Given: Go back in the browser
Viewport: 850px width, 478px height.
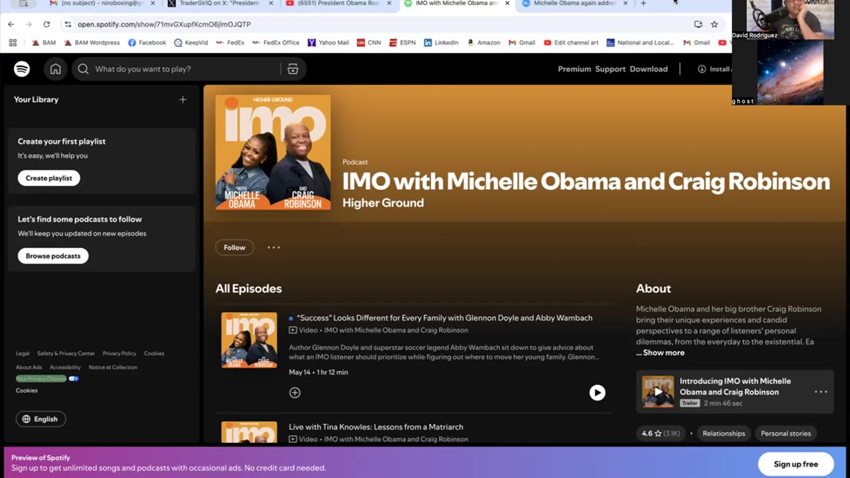Looking at the screenshot, I should [11, 24].
